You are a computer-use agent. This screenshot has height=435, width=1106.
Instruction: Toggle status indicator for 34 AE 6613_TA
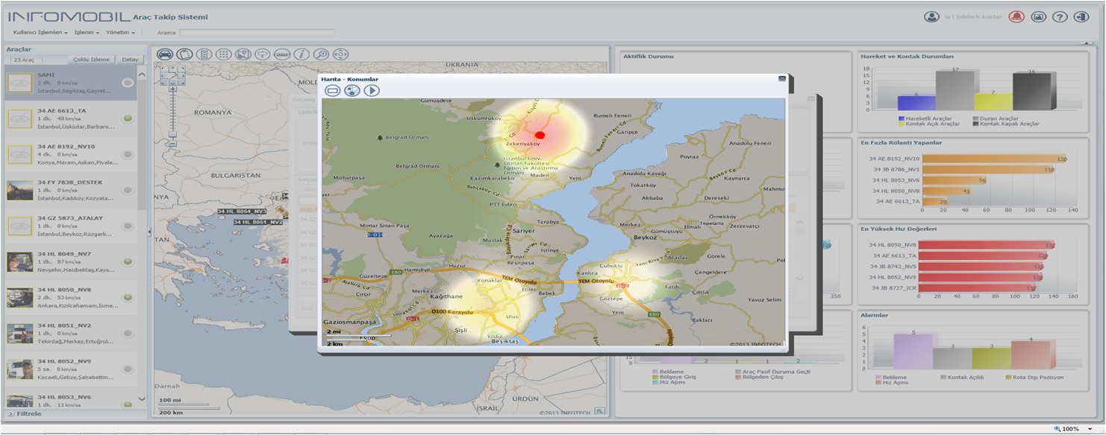click(128, 118)
